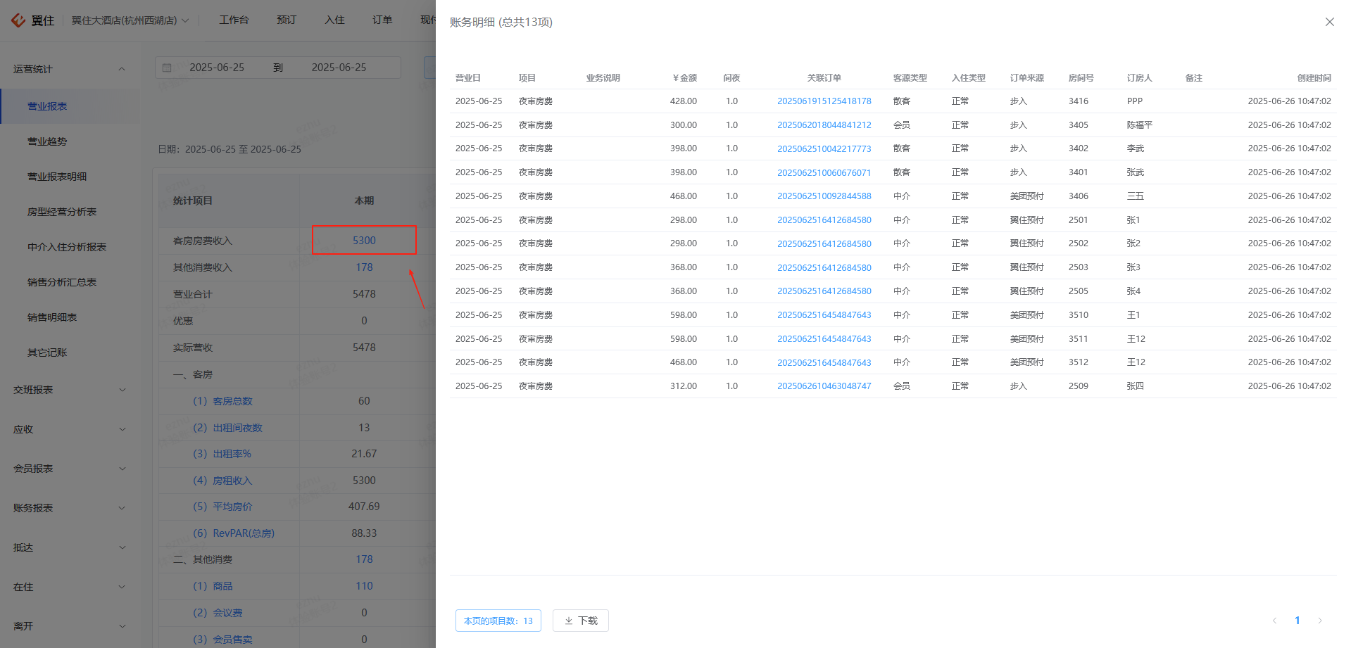Screen dimensions: 1351x648
Task: Open the 入住 top menu
Action: pyautogui.click(x=334, y=20)
